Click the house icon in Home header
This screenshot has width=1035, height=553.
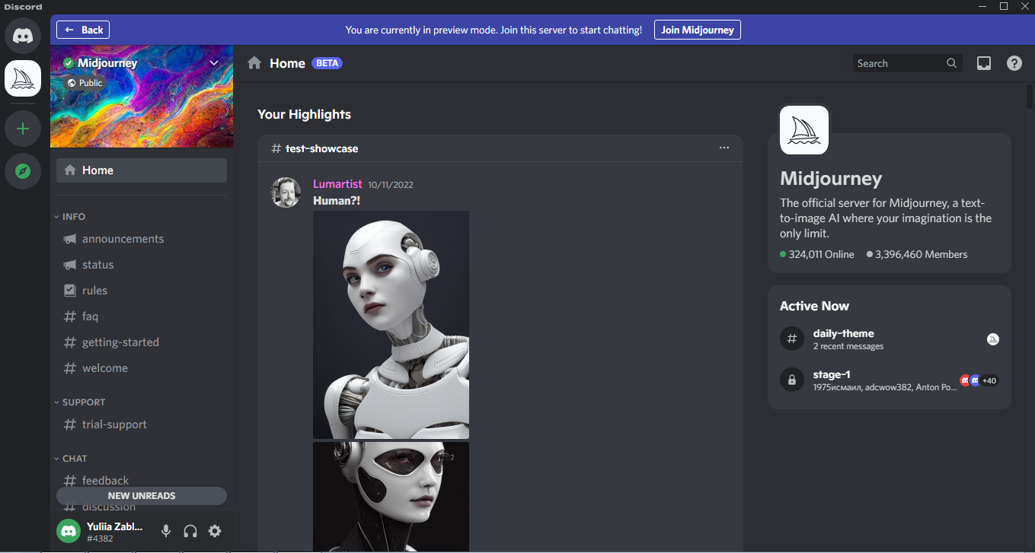pyautogui.click(x=254, y=63)
